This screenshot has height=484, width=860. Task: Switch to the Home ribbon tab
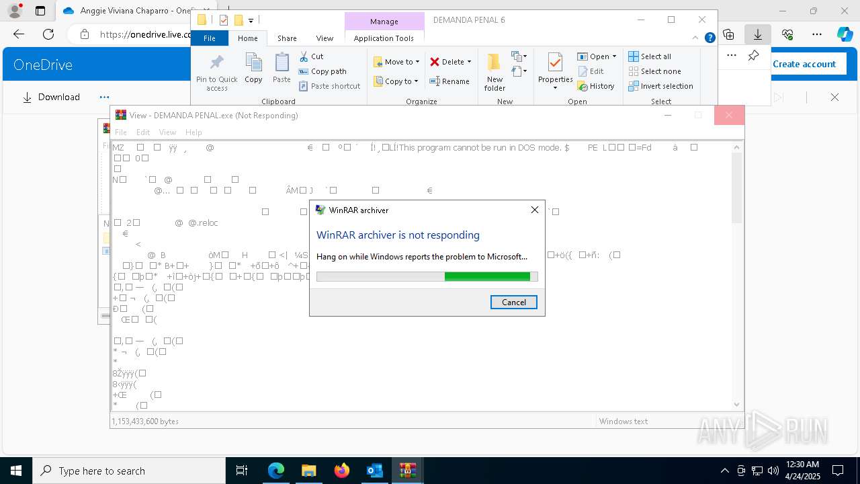coord(247,38)
